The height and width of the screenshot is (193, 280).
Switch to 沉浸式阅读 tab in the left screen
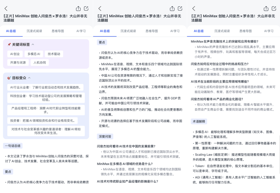[x=34, y=31]
